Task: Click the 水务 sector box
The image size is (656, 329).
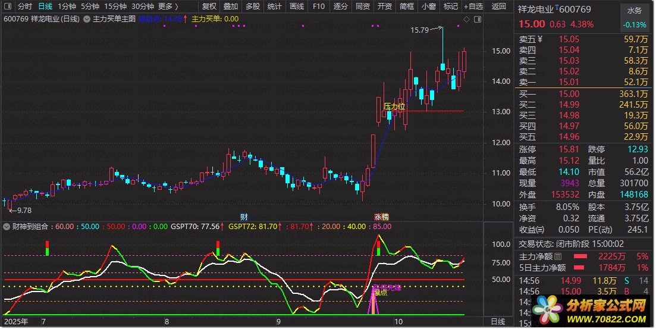Action: coord(635,11)
